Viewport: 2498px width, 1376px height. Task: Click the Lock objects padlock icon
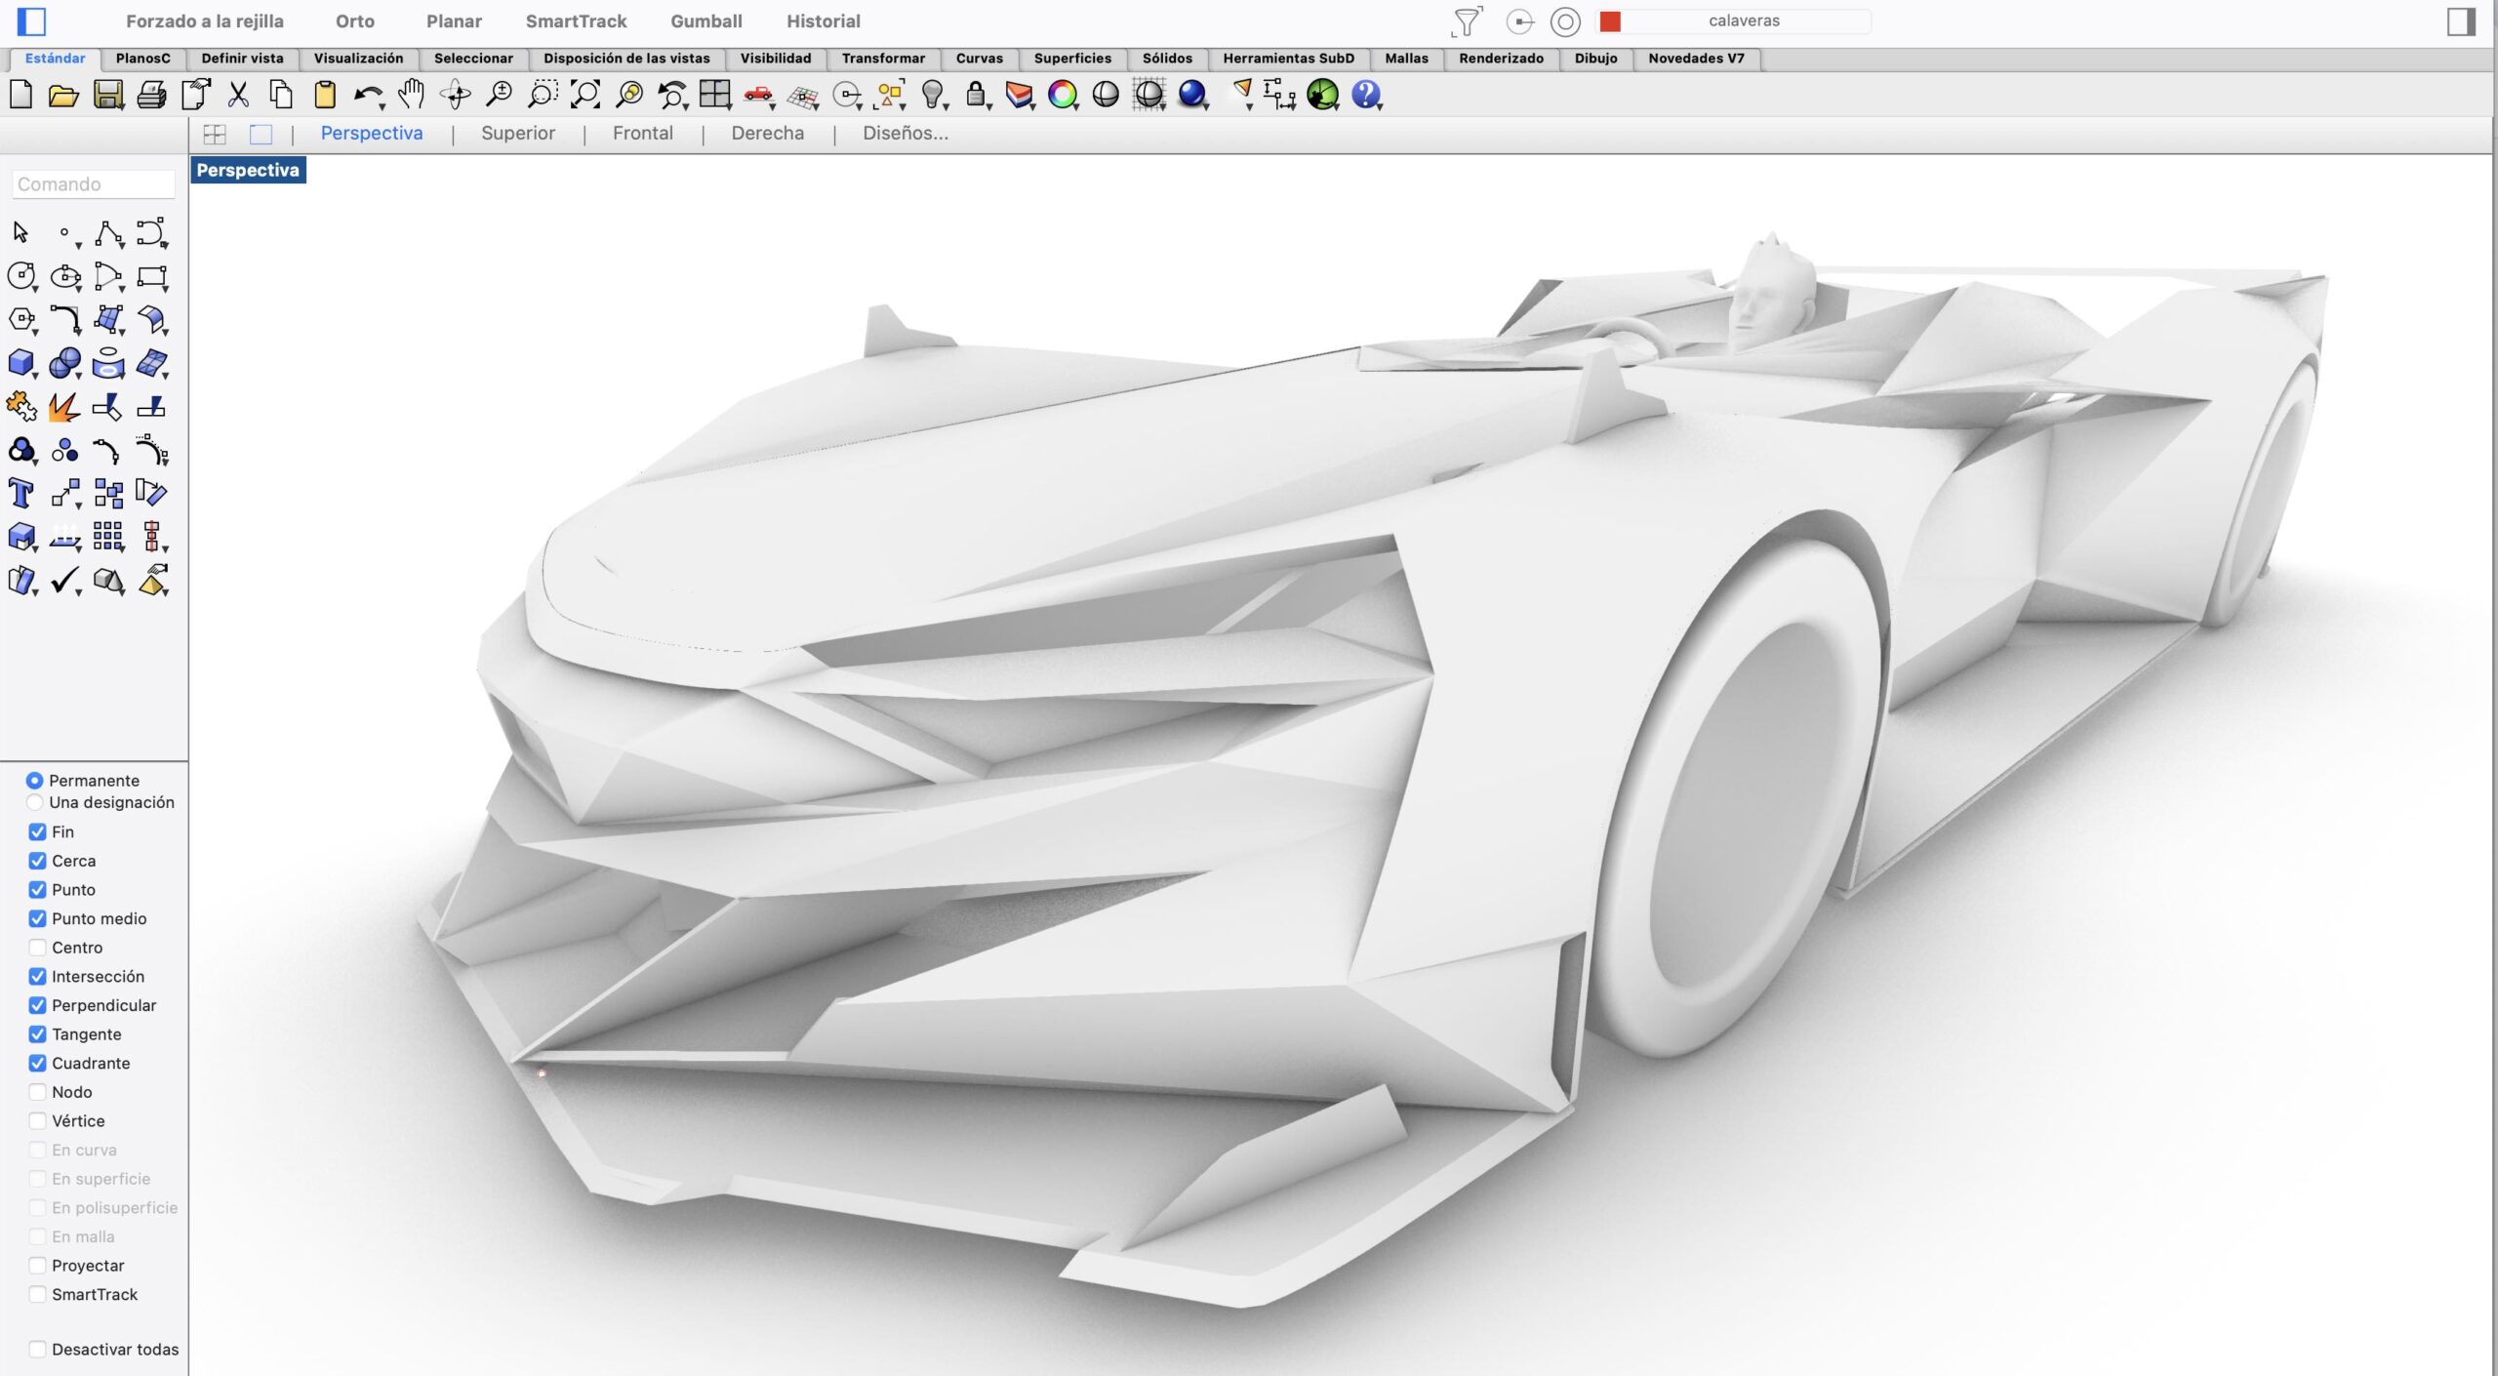click(975, 95)
